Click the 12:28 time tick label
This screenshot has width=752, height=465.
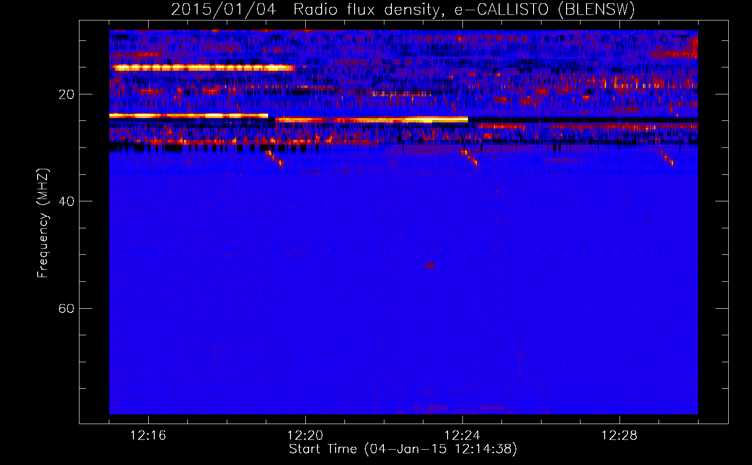[x=620, y=436]
